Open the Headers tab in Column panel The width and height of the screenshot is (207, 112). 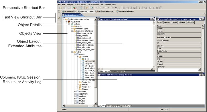click(x=167, y=23)
